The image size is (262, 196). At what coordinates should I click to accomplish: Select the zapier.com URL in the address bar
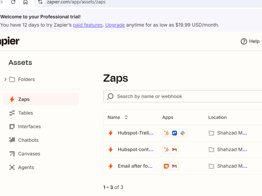76,2
